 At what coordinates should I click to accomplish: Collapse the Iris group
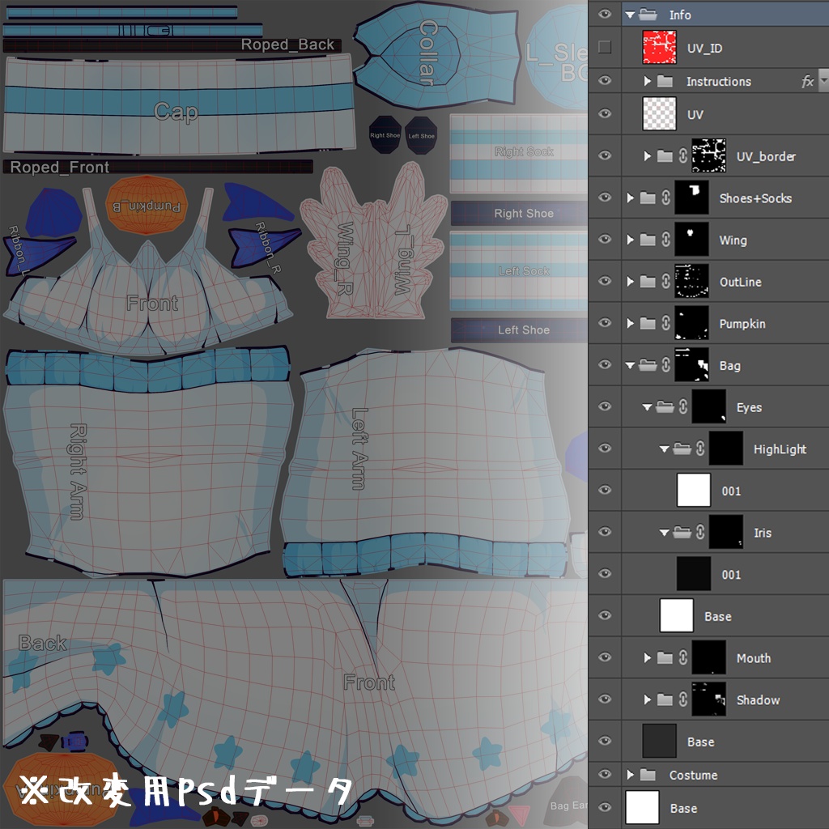(x=664, y=533)
